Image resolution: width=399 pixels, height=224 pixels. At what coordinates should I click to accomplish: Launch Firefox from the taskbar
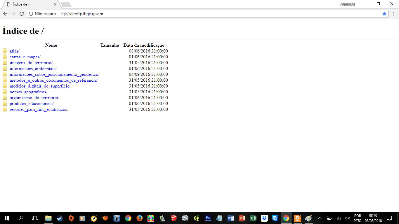[x=139, y=218]
